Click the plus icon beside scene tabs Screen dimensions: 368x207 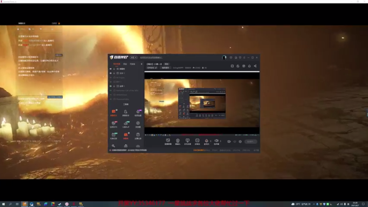tap(142, 64)
